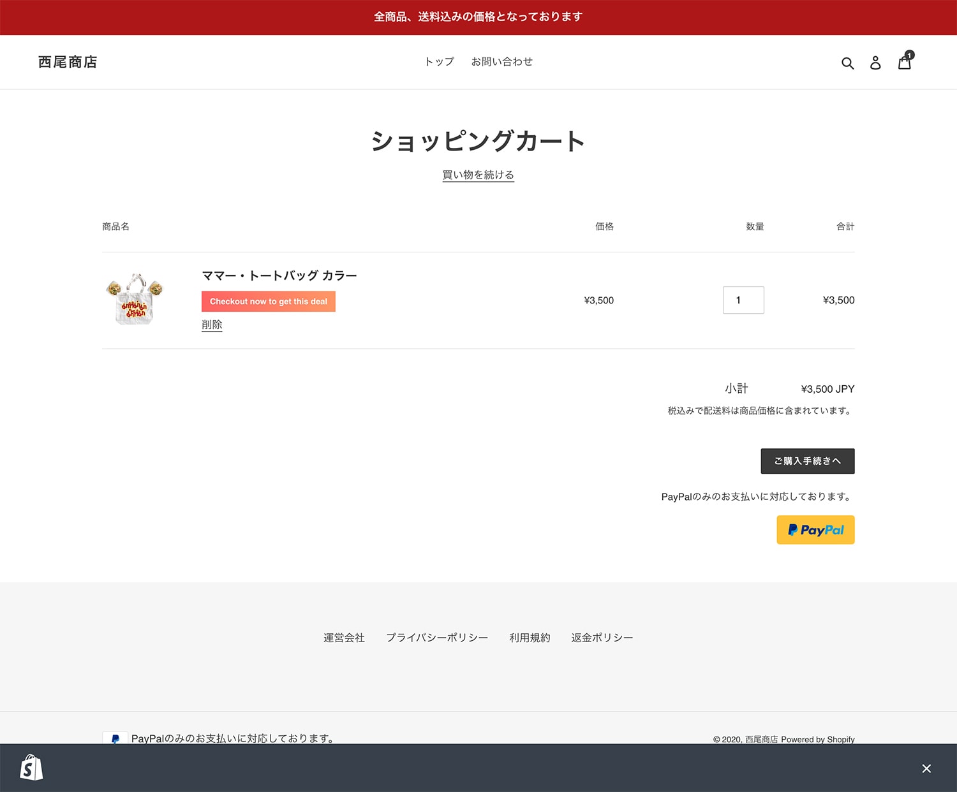
Task: Open the プライバシーポリシー footer link
Action: click(x=437, y=638)
